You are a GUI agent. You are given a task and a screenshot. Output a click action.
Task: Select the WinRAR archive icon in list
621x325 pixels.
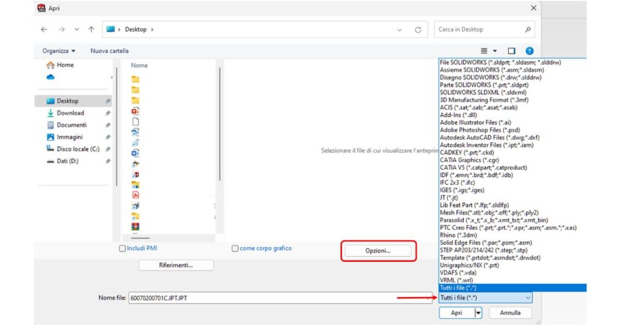pos(135,227)
